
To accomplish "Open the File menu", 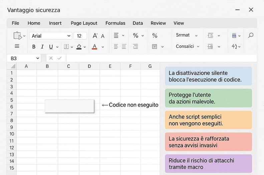I will click(15, 23).
